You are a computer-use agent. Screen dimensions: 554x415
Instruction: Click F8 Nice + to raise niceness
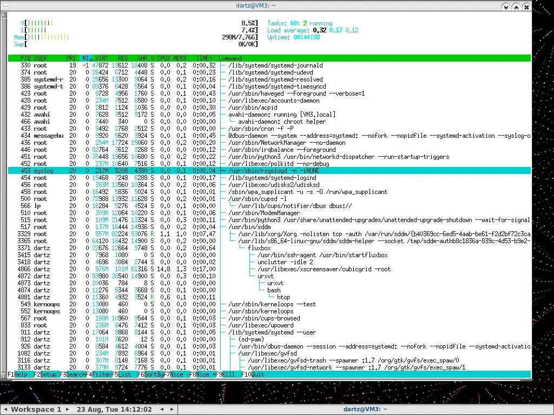202,374
